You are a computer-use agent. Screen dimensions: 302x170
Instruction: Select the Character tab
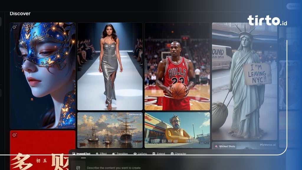[x=178, y=153]
